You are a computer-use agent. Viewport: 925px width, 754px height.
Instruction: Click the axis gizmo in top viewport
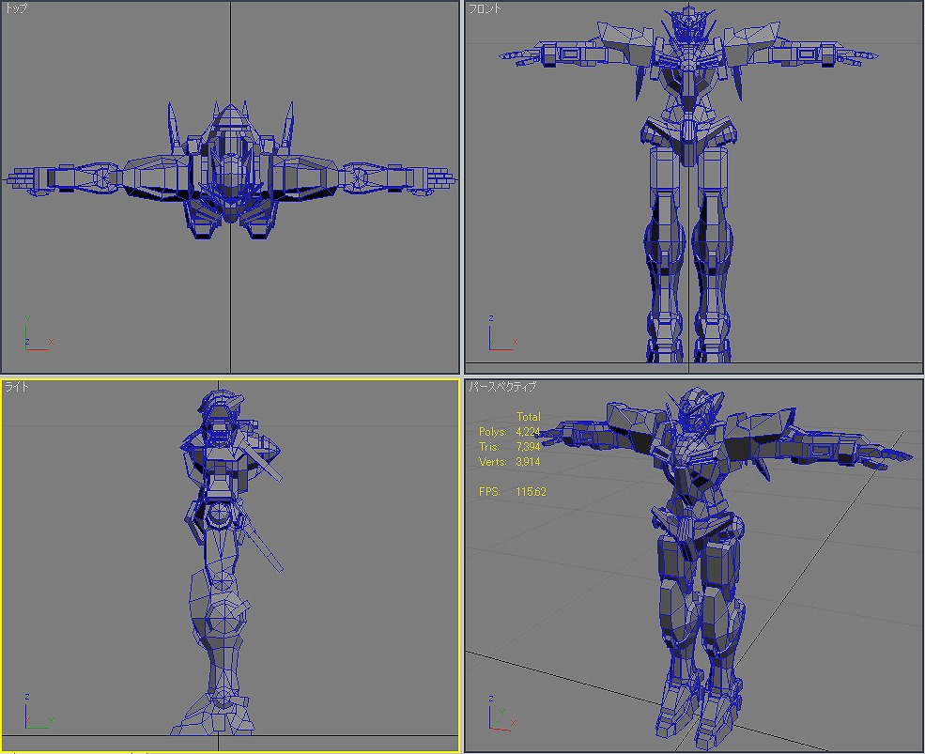click(39, 333)
